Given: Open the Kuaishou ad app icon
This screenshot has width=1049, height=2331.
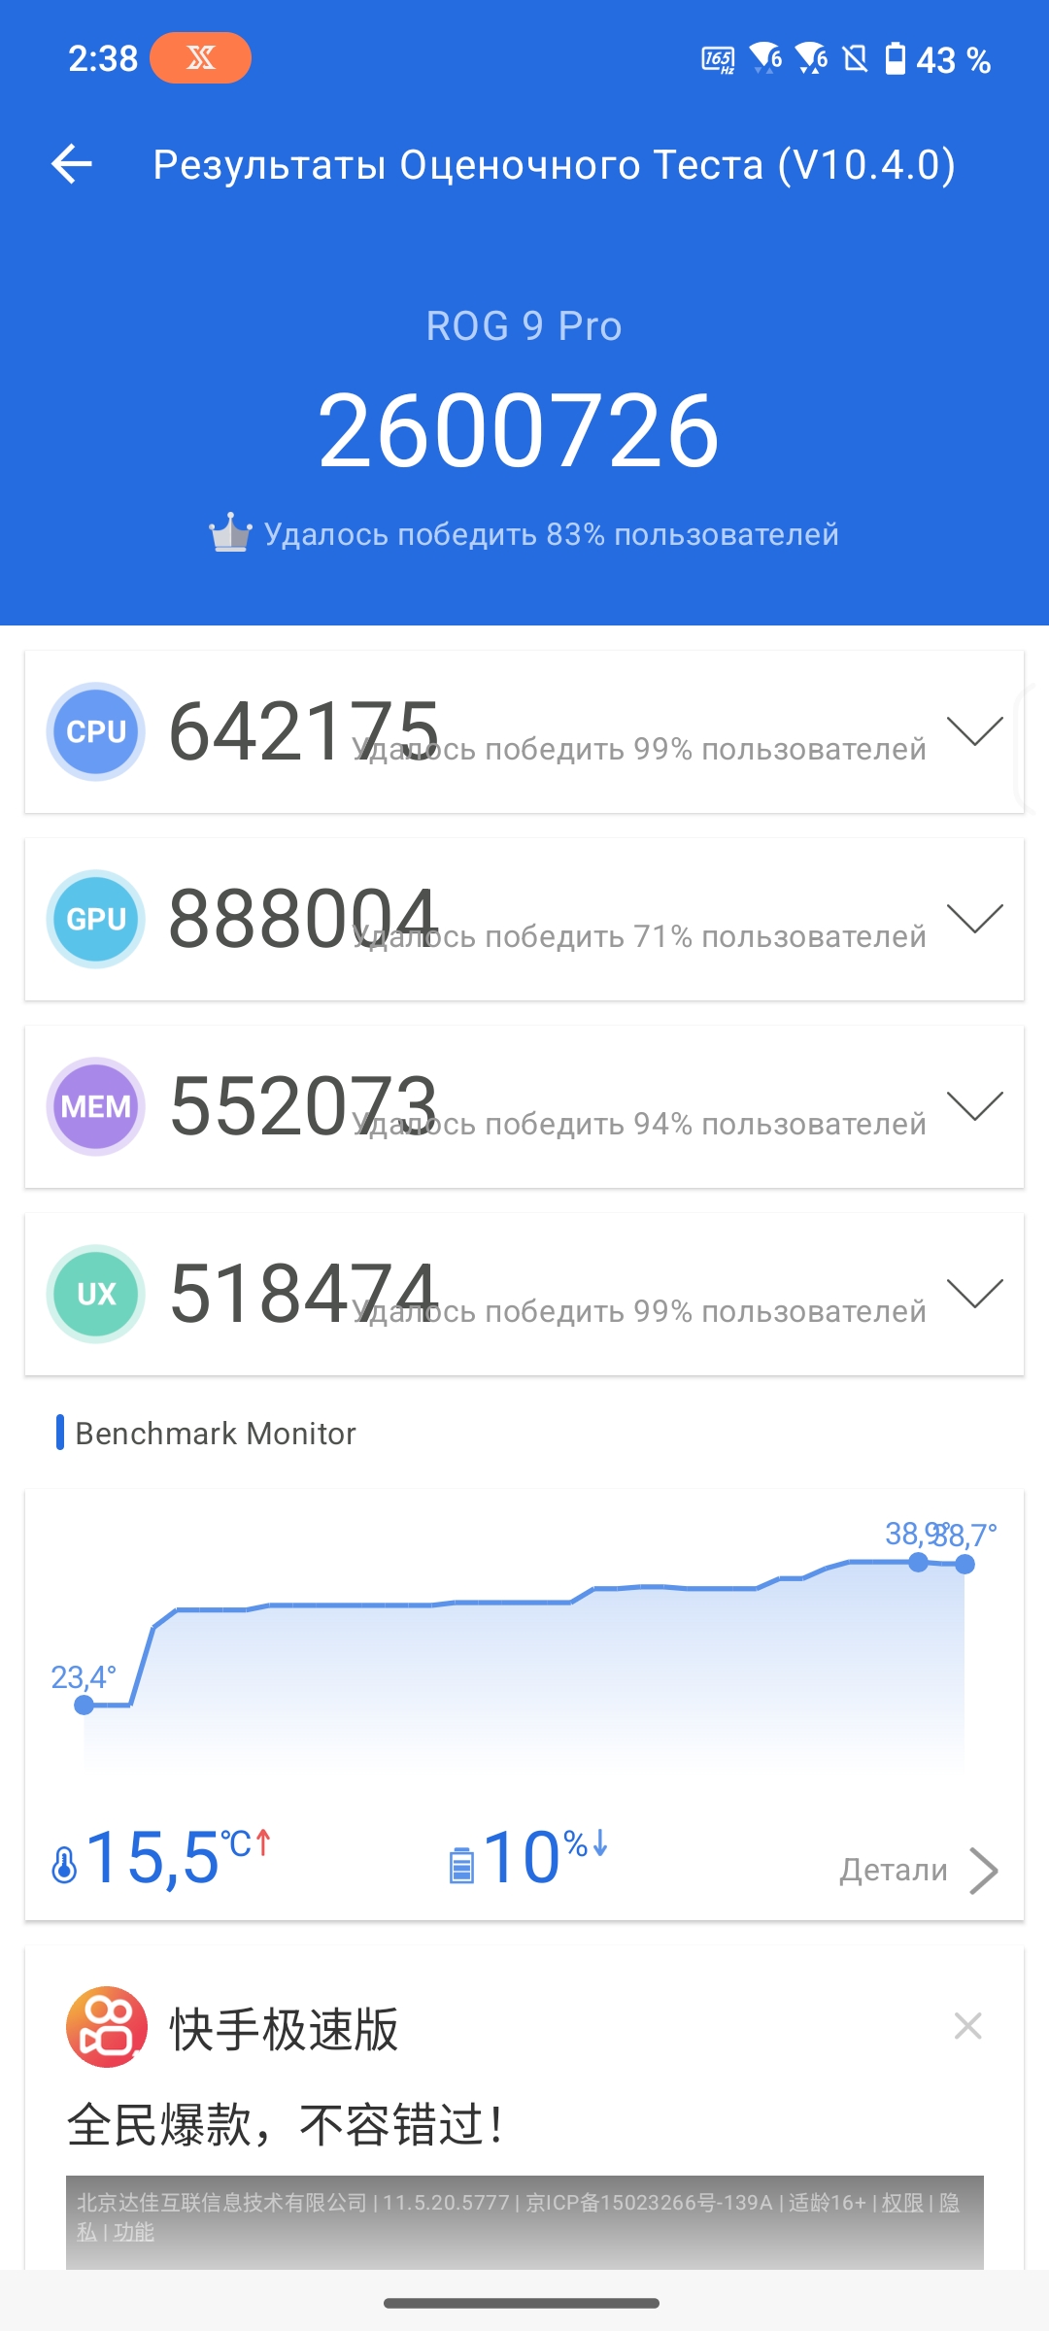Looking at the screenshot, I should (x=107, y=2027).
